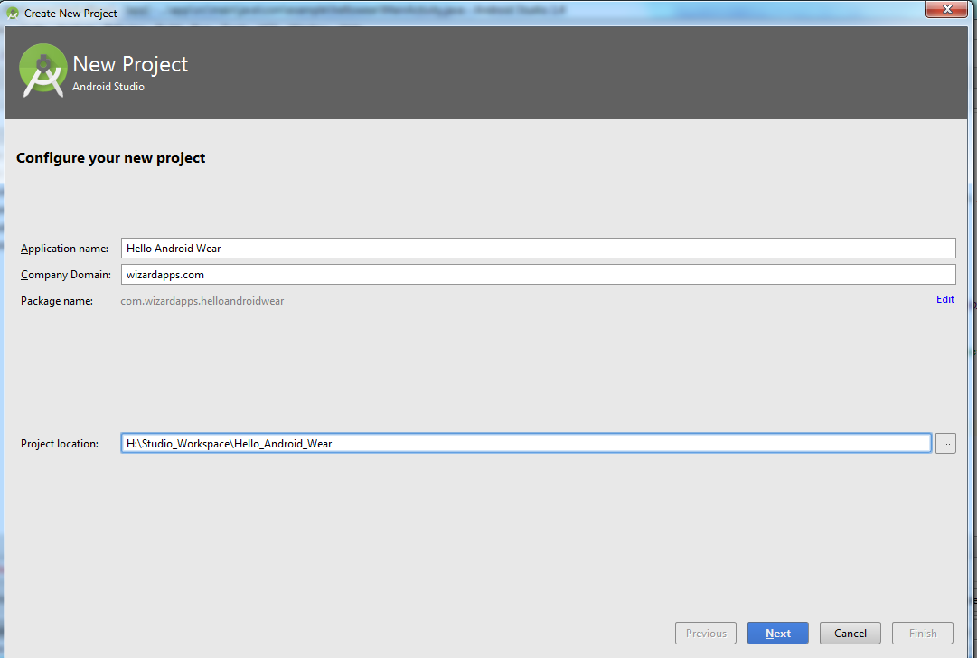Click the small Android Studio title bar icon

coord(13,13)
